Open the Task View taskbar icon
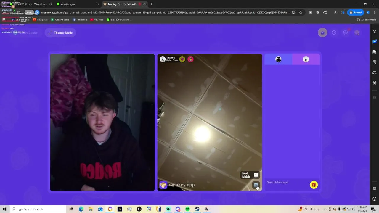The width and height of the screenshot is (379, 213). [x=71, y=209]
